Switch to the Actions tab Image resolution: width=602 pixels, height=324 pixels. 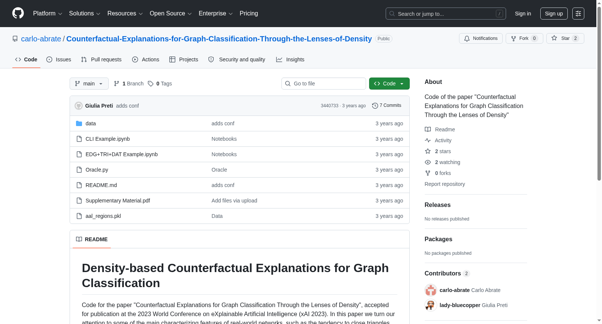click(146, 59)
